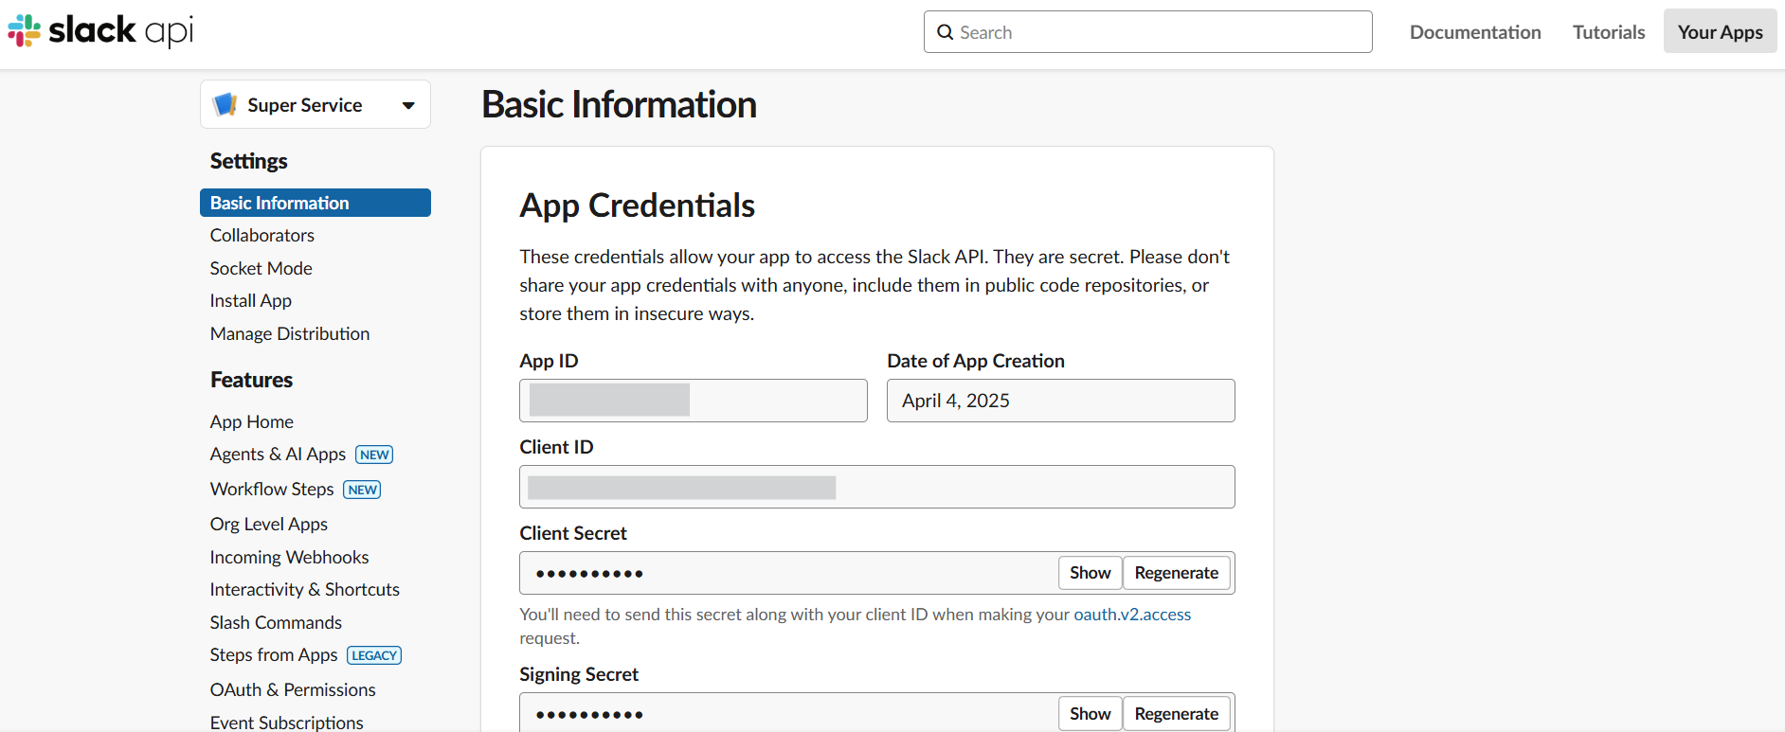Click the Date of App Creation field
Viewport: 1785px width, 732px height.
(x=1061, y=401)
